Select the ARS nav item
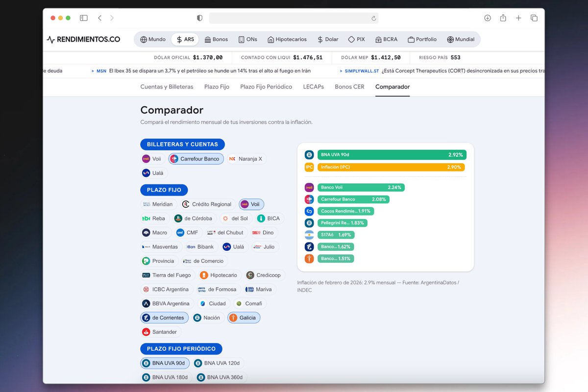Screen dimensions: 588x392 (x=185, y=39)
